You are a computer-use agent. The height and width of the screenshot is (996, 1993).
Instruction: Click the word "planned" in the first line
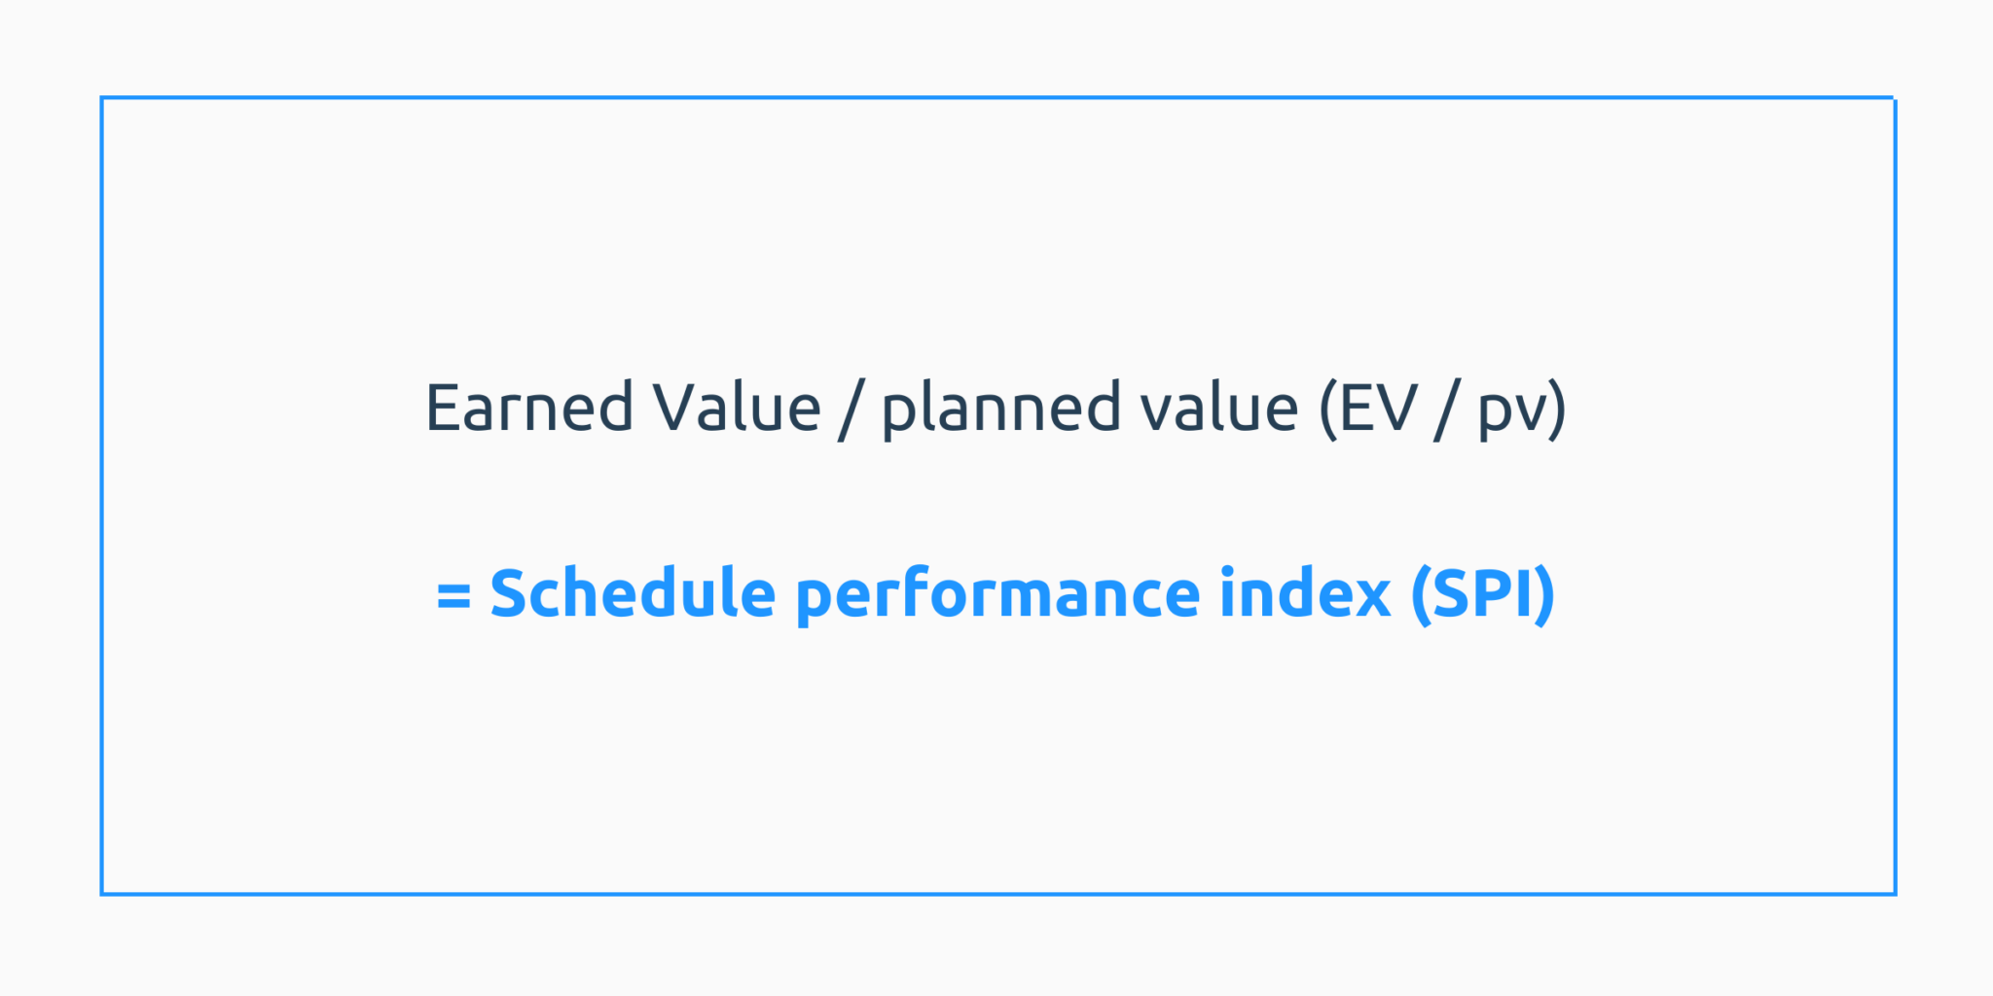(x=1000, y=409)
